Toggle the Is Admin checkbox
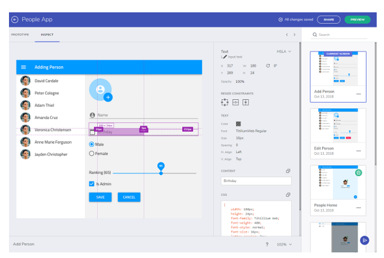This screenshot has height=258, width=384. tap(92, 183)
